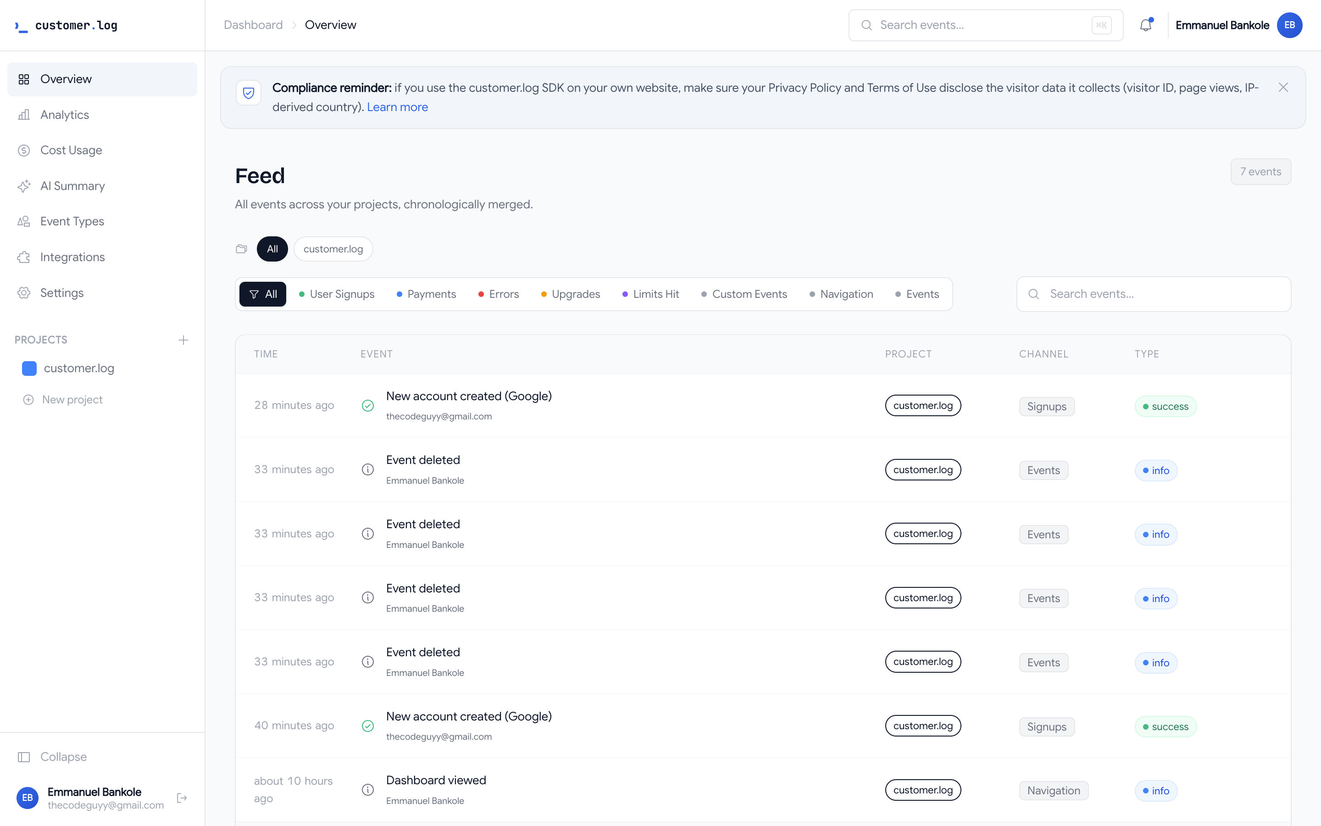Select the All event types filter
The image size is (1321, 826).
click(263, 295)
